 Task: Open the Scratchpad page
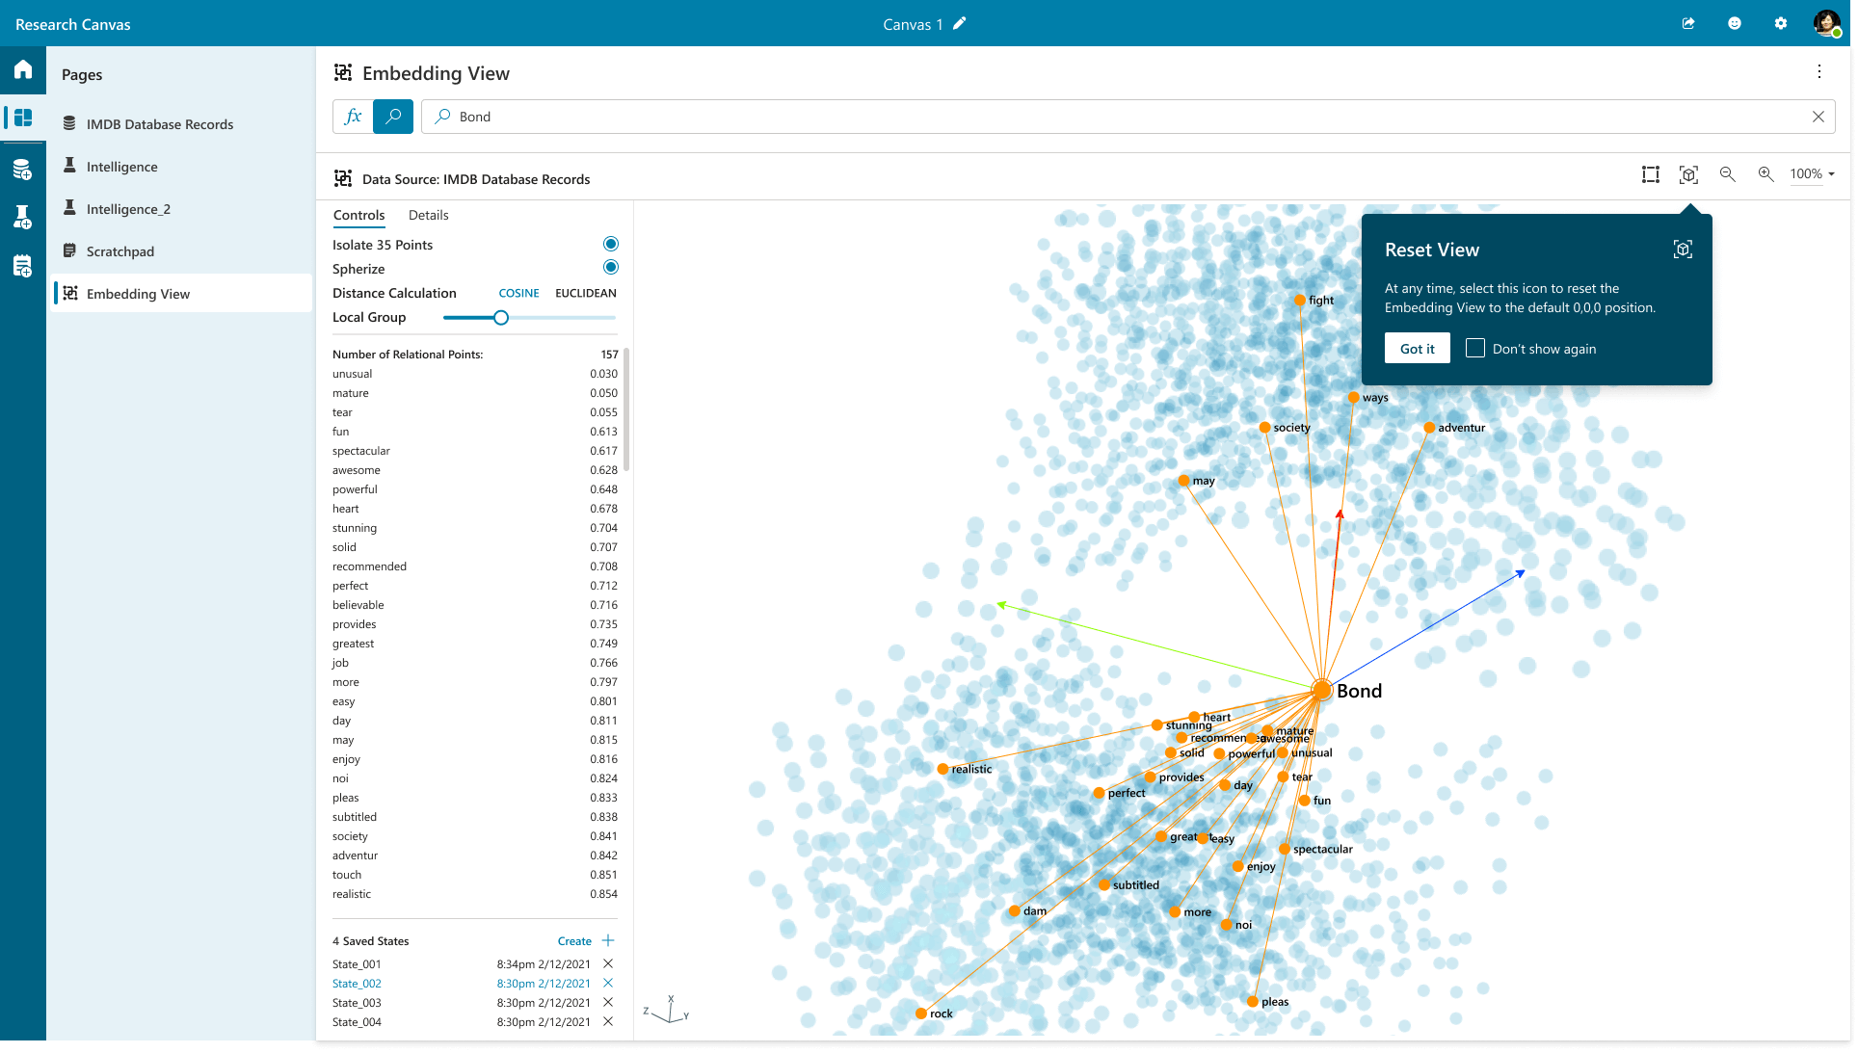tap(120, 251)
